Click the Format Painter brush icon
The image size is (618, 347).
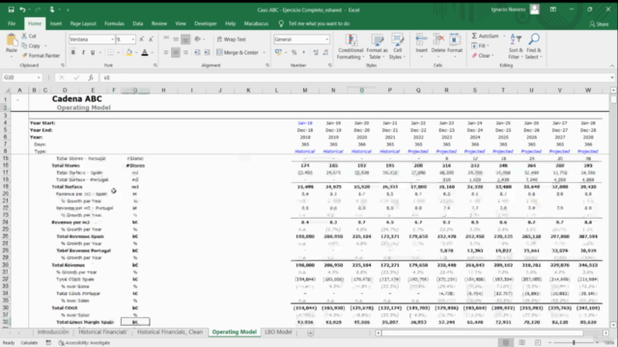(24, 56)
